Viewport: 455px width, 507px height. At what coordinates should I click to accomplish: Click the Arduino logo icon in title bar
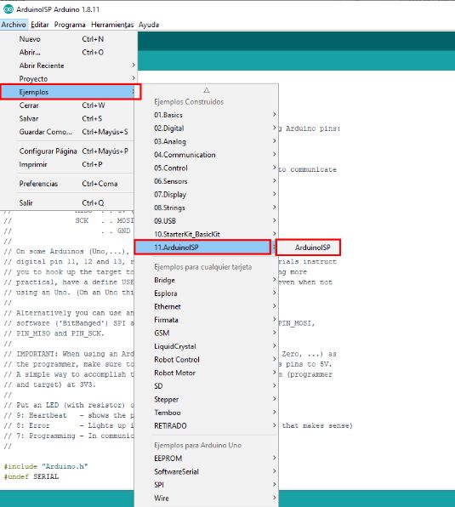coord(8,9)
